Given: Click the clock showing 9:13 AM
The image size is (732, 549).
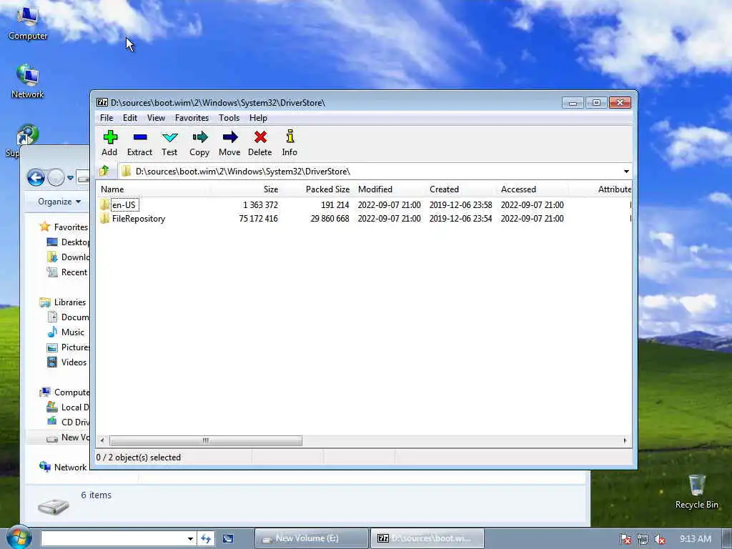Looking at the screenshot, I should pos(696,539).
